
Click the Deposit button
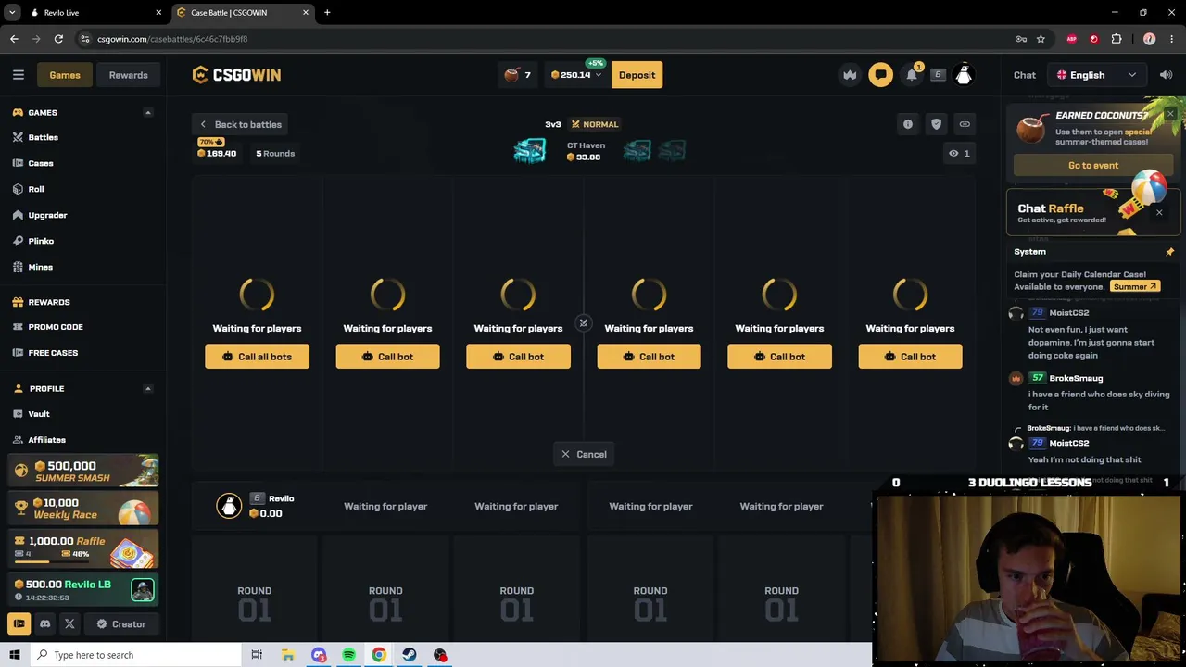pos(637,75)
